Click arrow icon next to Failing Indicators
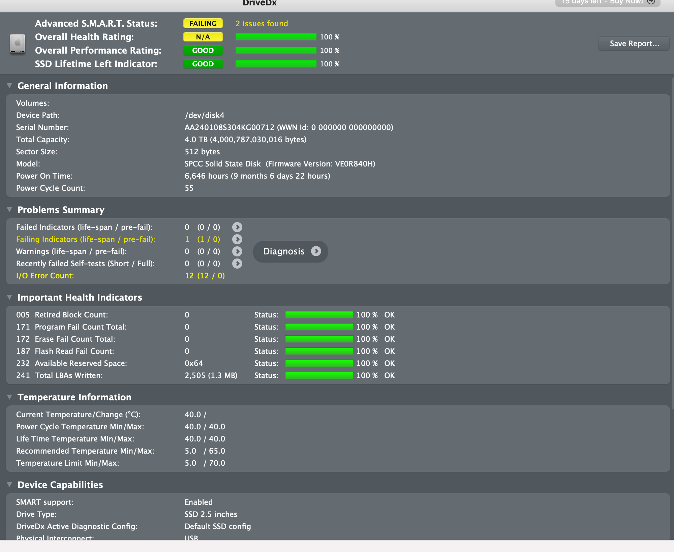674x552 pixels. [237, 239]
